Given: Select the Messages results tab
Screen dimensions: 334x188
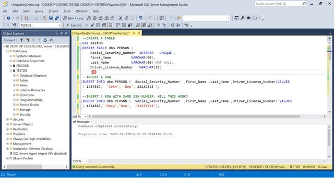Looking at the screenshot, I should point(81,122).
